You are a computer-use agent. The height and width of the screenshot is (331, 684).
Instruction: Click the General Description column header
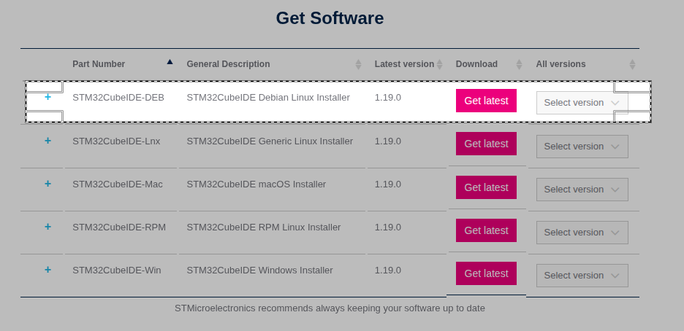coord(228,64)
